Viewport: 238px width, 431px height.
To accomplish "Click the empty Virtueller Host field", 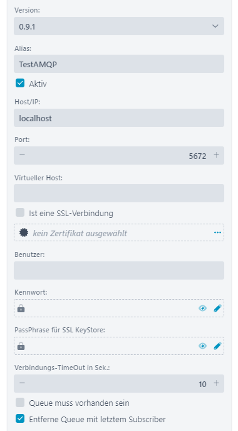I will [119, 194].
